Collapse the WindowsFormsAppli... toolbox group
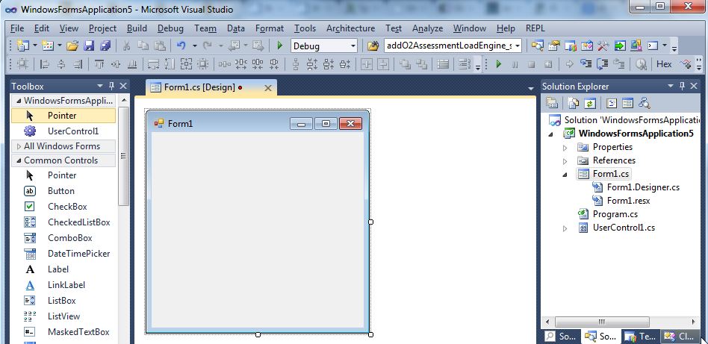Image resolution: width=708 pixels, height=344 pixels. coord(19,100)
